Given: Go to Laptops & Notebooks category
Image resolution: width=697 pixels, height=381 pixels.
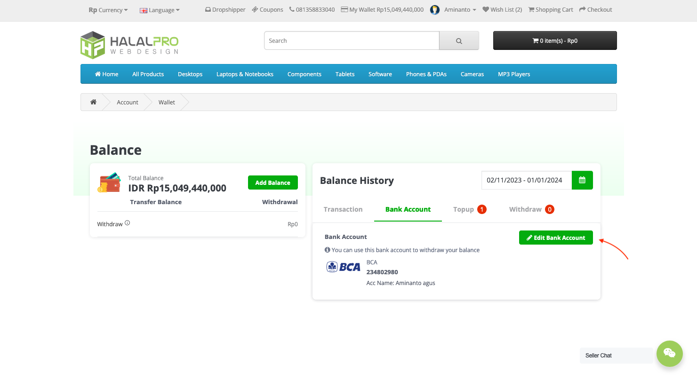Looking at the screenshot, I should point(245,74).
